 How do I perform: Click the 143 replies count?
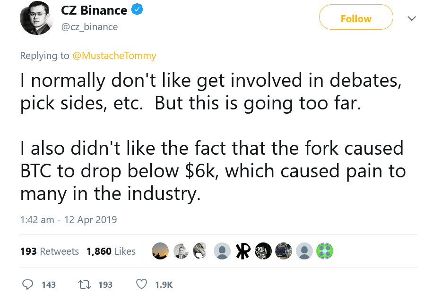49,284
